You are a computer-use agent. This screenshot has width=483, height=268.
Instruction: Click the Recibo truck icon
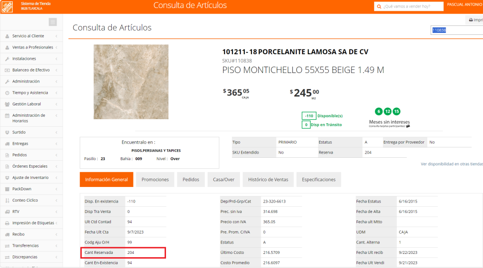pyautogui.click(x=7, y=235)
